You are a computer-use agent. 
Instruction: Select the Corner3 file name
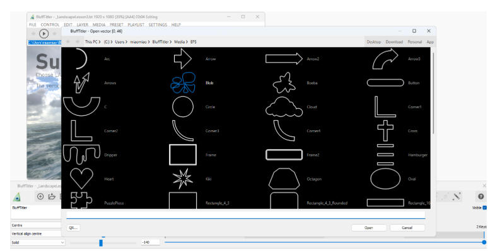(x=212, y=131)
